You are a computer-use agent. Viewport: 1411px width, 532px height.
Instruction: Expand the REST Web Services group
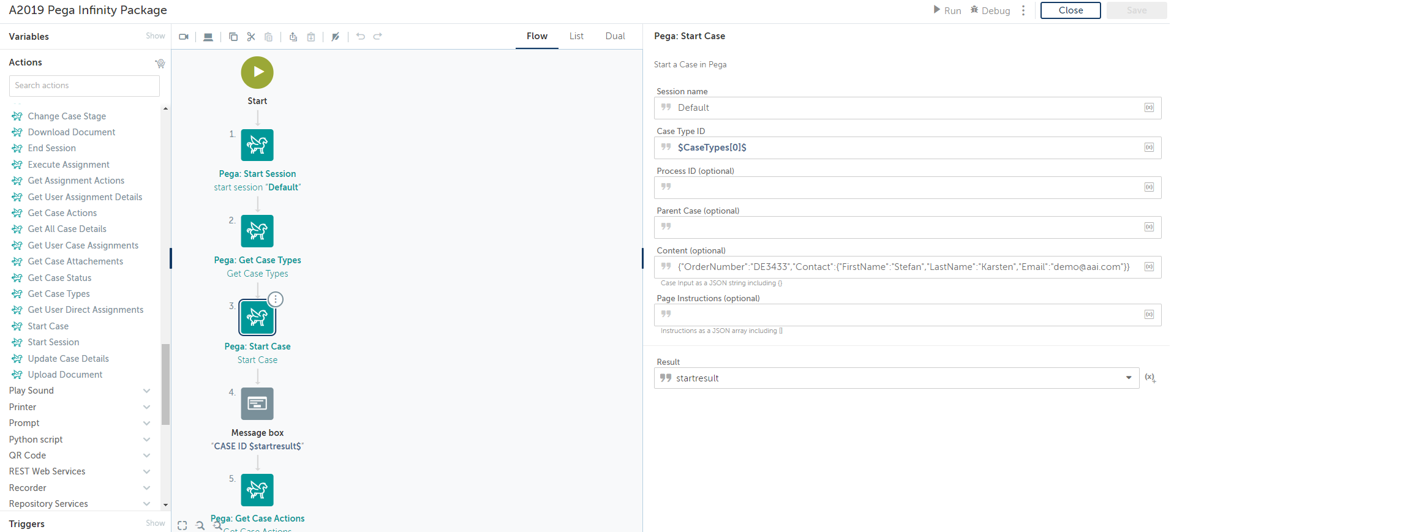click(146, 471)
